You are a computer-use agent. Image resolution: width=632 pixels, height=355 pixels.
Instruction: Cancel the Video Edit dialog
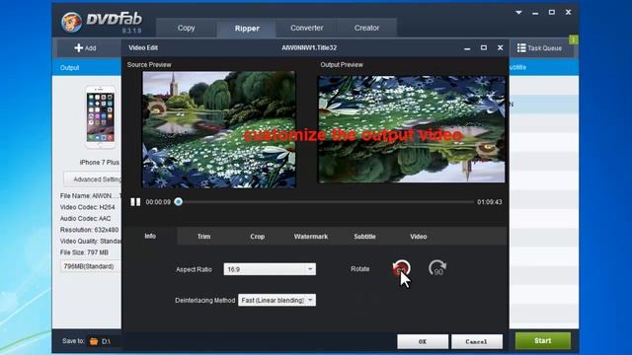click(477, 342)
